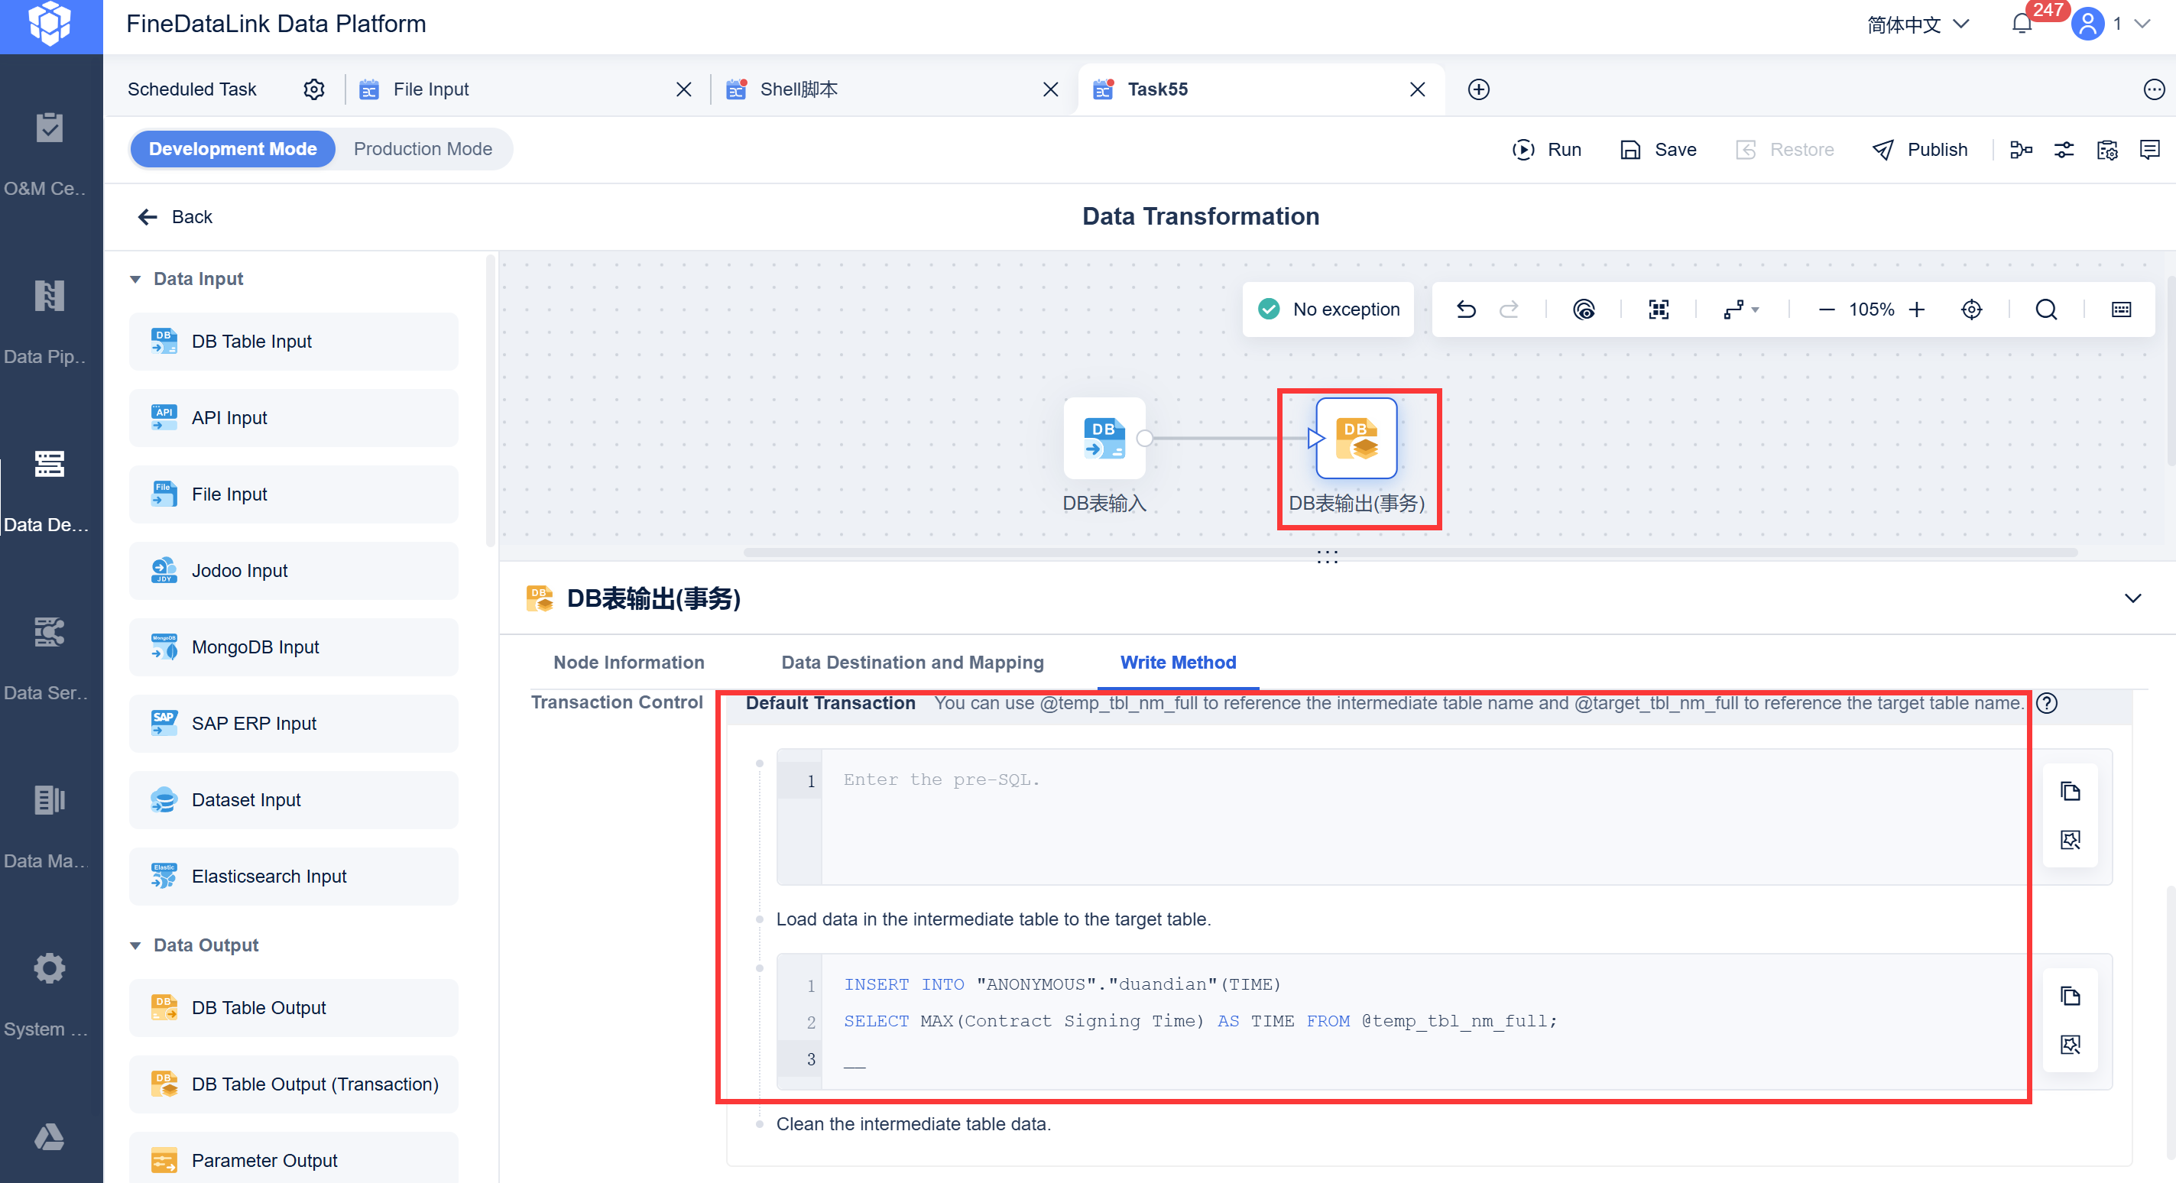The height and width of the screenshot is (1183, 2176).
Task: Click the redo arrow in canvas toolbar
Action: pos(1509,310)
